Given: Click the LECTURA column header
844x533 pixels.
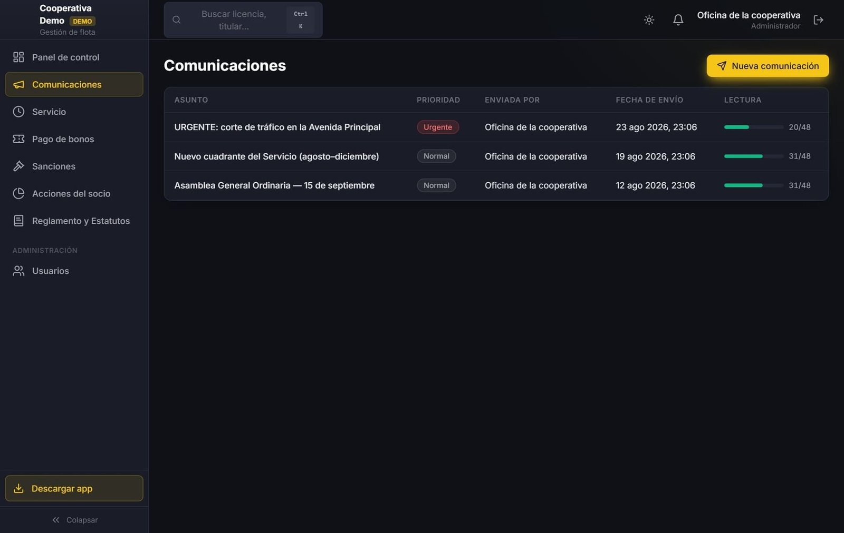Looking at the screenshot, I should click(743, 100).
